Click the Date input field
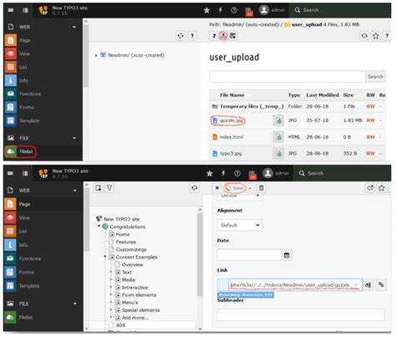396x337 pixels. [250, 255]
